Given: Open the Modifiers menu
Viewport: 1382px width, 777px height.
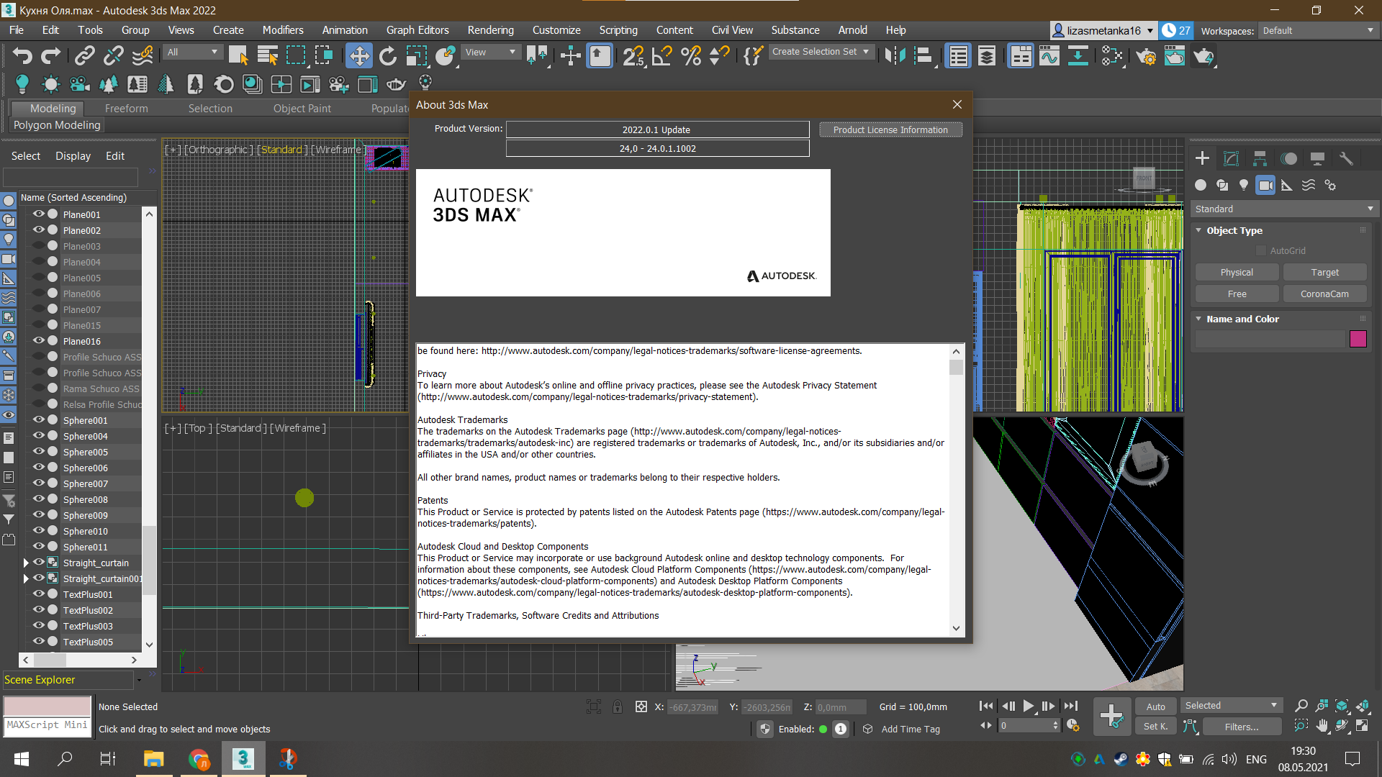Looking at the screenshot, I should pyautogui.click(x=282, y=30).
